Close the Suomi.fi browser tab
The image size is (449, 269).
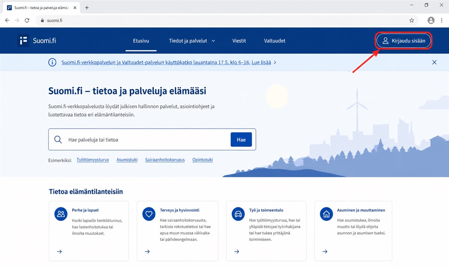coord(76,7)
